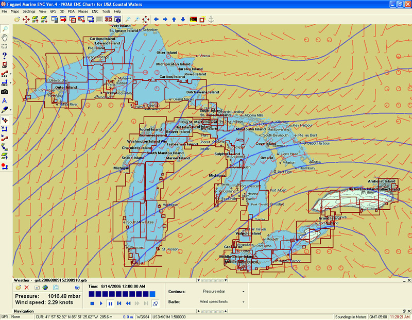This screenshot has width=412, height=320.
Task: Click the GMT-05:00 time zone field
Action: 378,317
